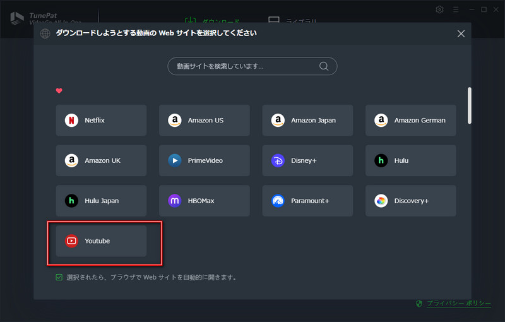Open the privacy policy link
The width and height of the screenshot is (505, 322).
pos(459,303)
